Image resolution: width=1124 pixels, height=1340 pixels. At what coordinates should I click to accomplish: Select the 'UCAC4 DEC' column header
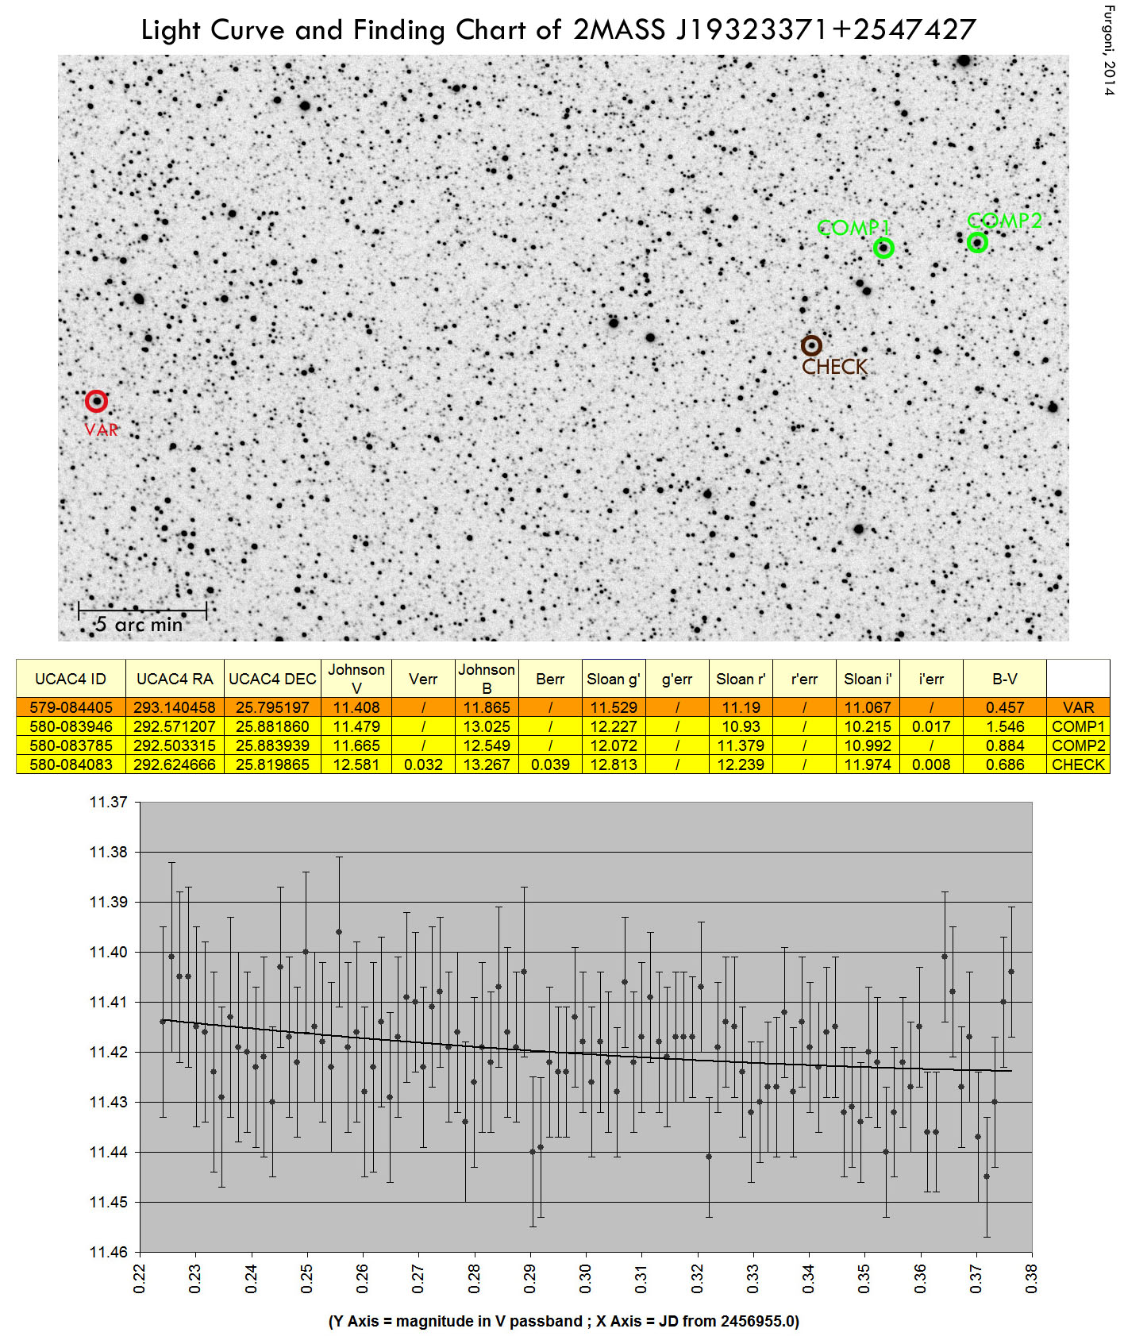pyautogui.click(x=272, y=679)
